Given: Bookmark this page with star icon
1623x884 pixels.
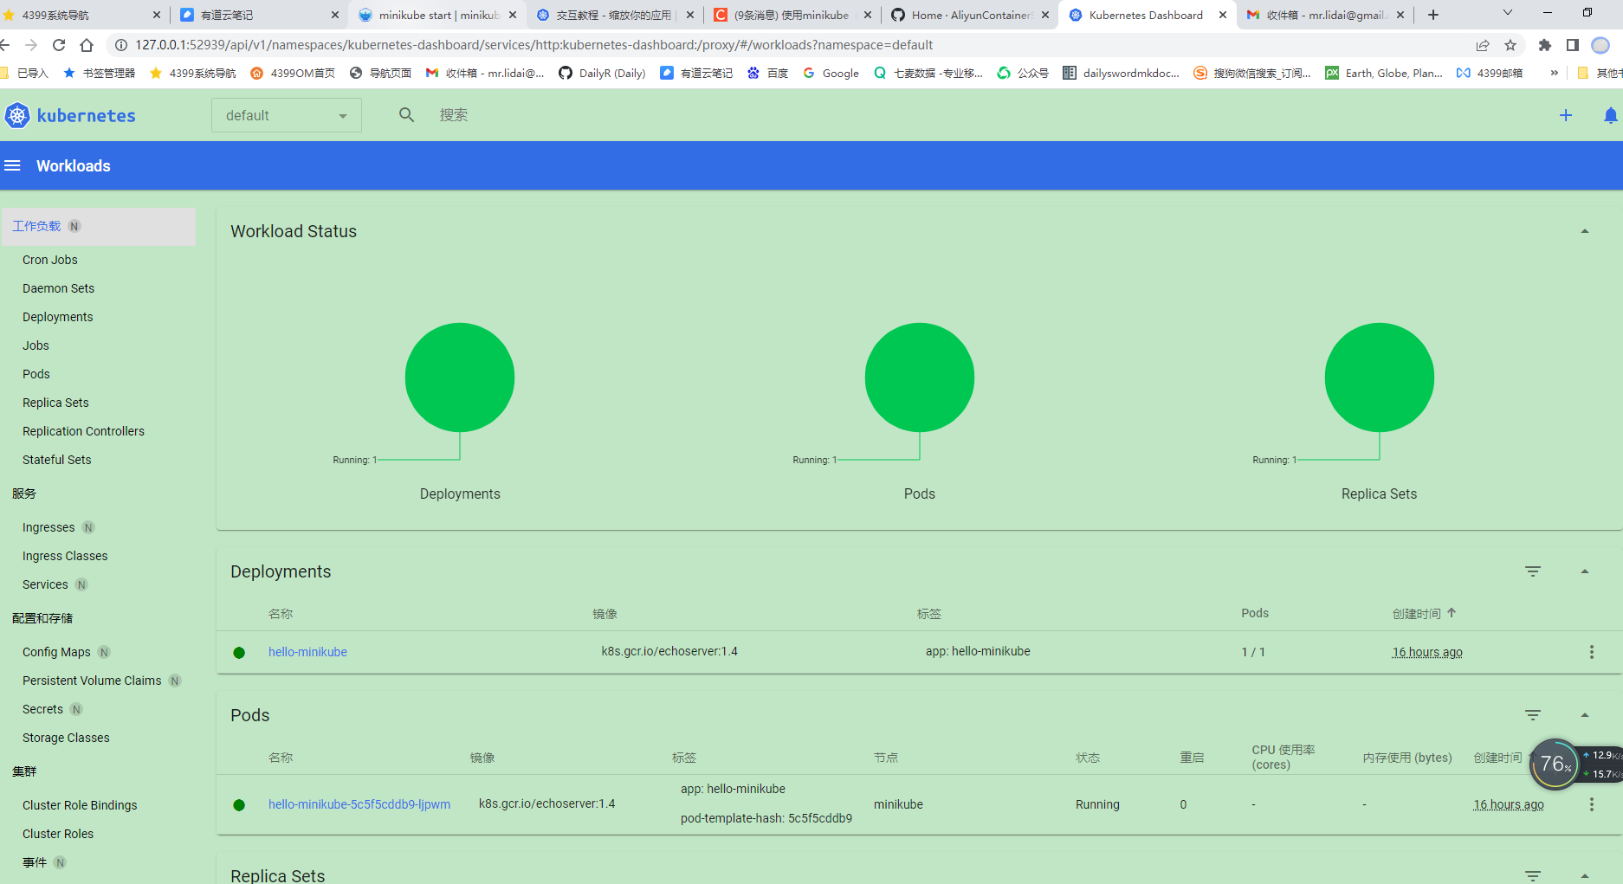Looking at the screenshot, I should coord(1510,45).
